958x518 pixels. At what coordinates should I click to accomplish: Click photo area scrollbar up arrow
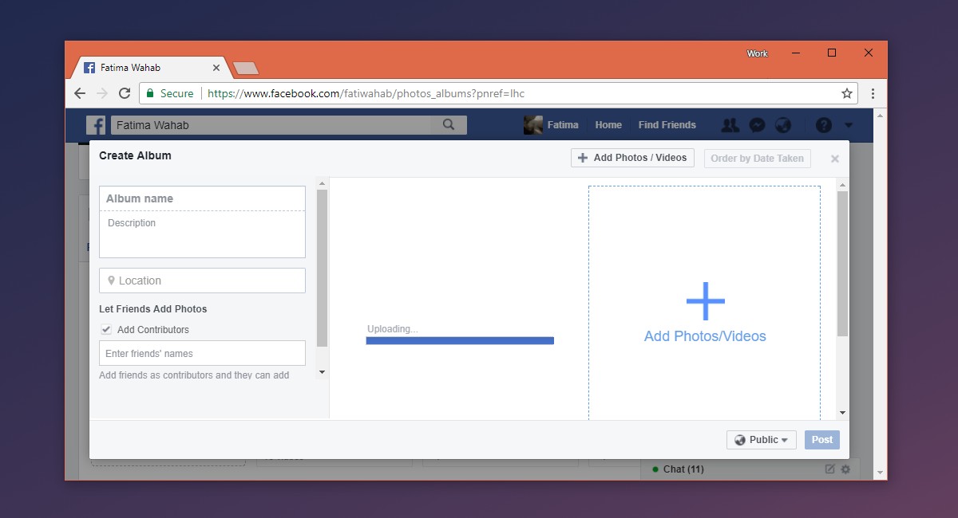842,183
